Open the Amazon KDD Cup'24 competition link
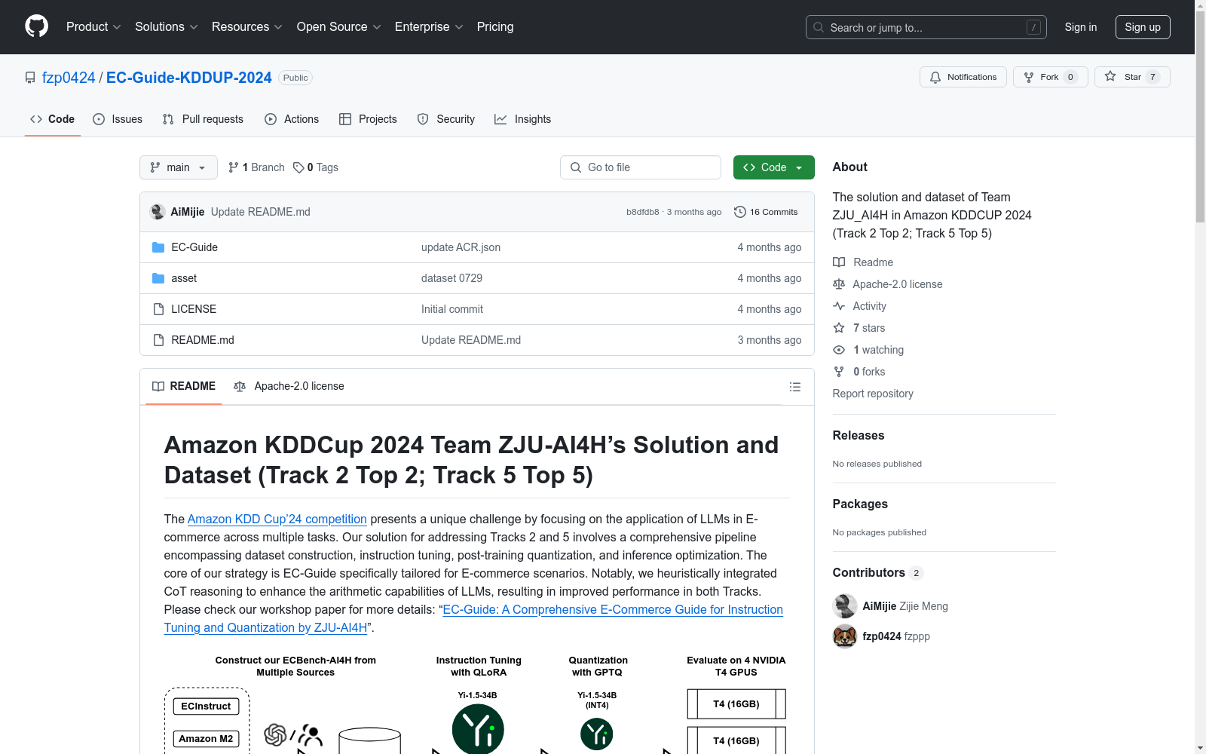 [x=277, y=519]
